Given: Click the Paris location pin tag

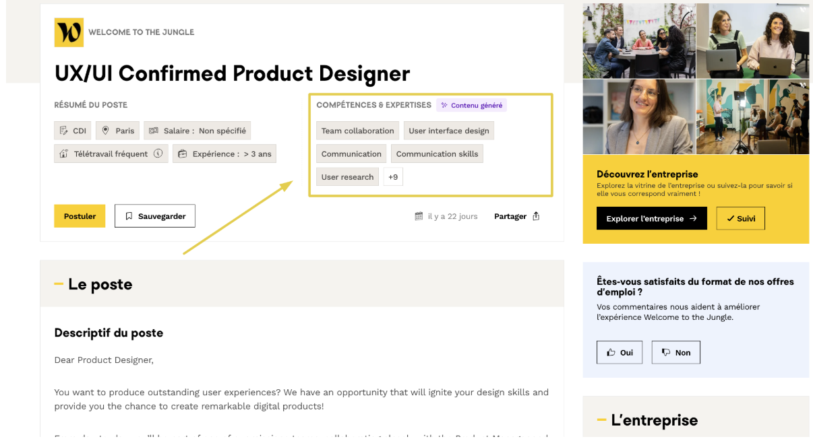Looking at the screenshot, I should pos(117,131).
